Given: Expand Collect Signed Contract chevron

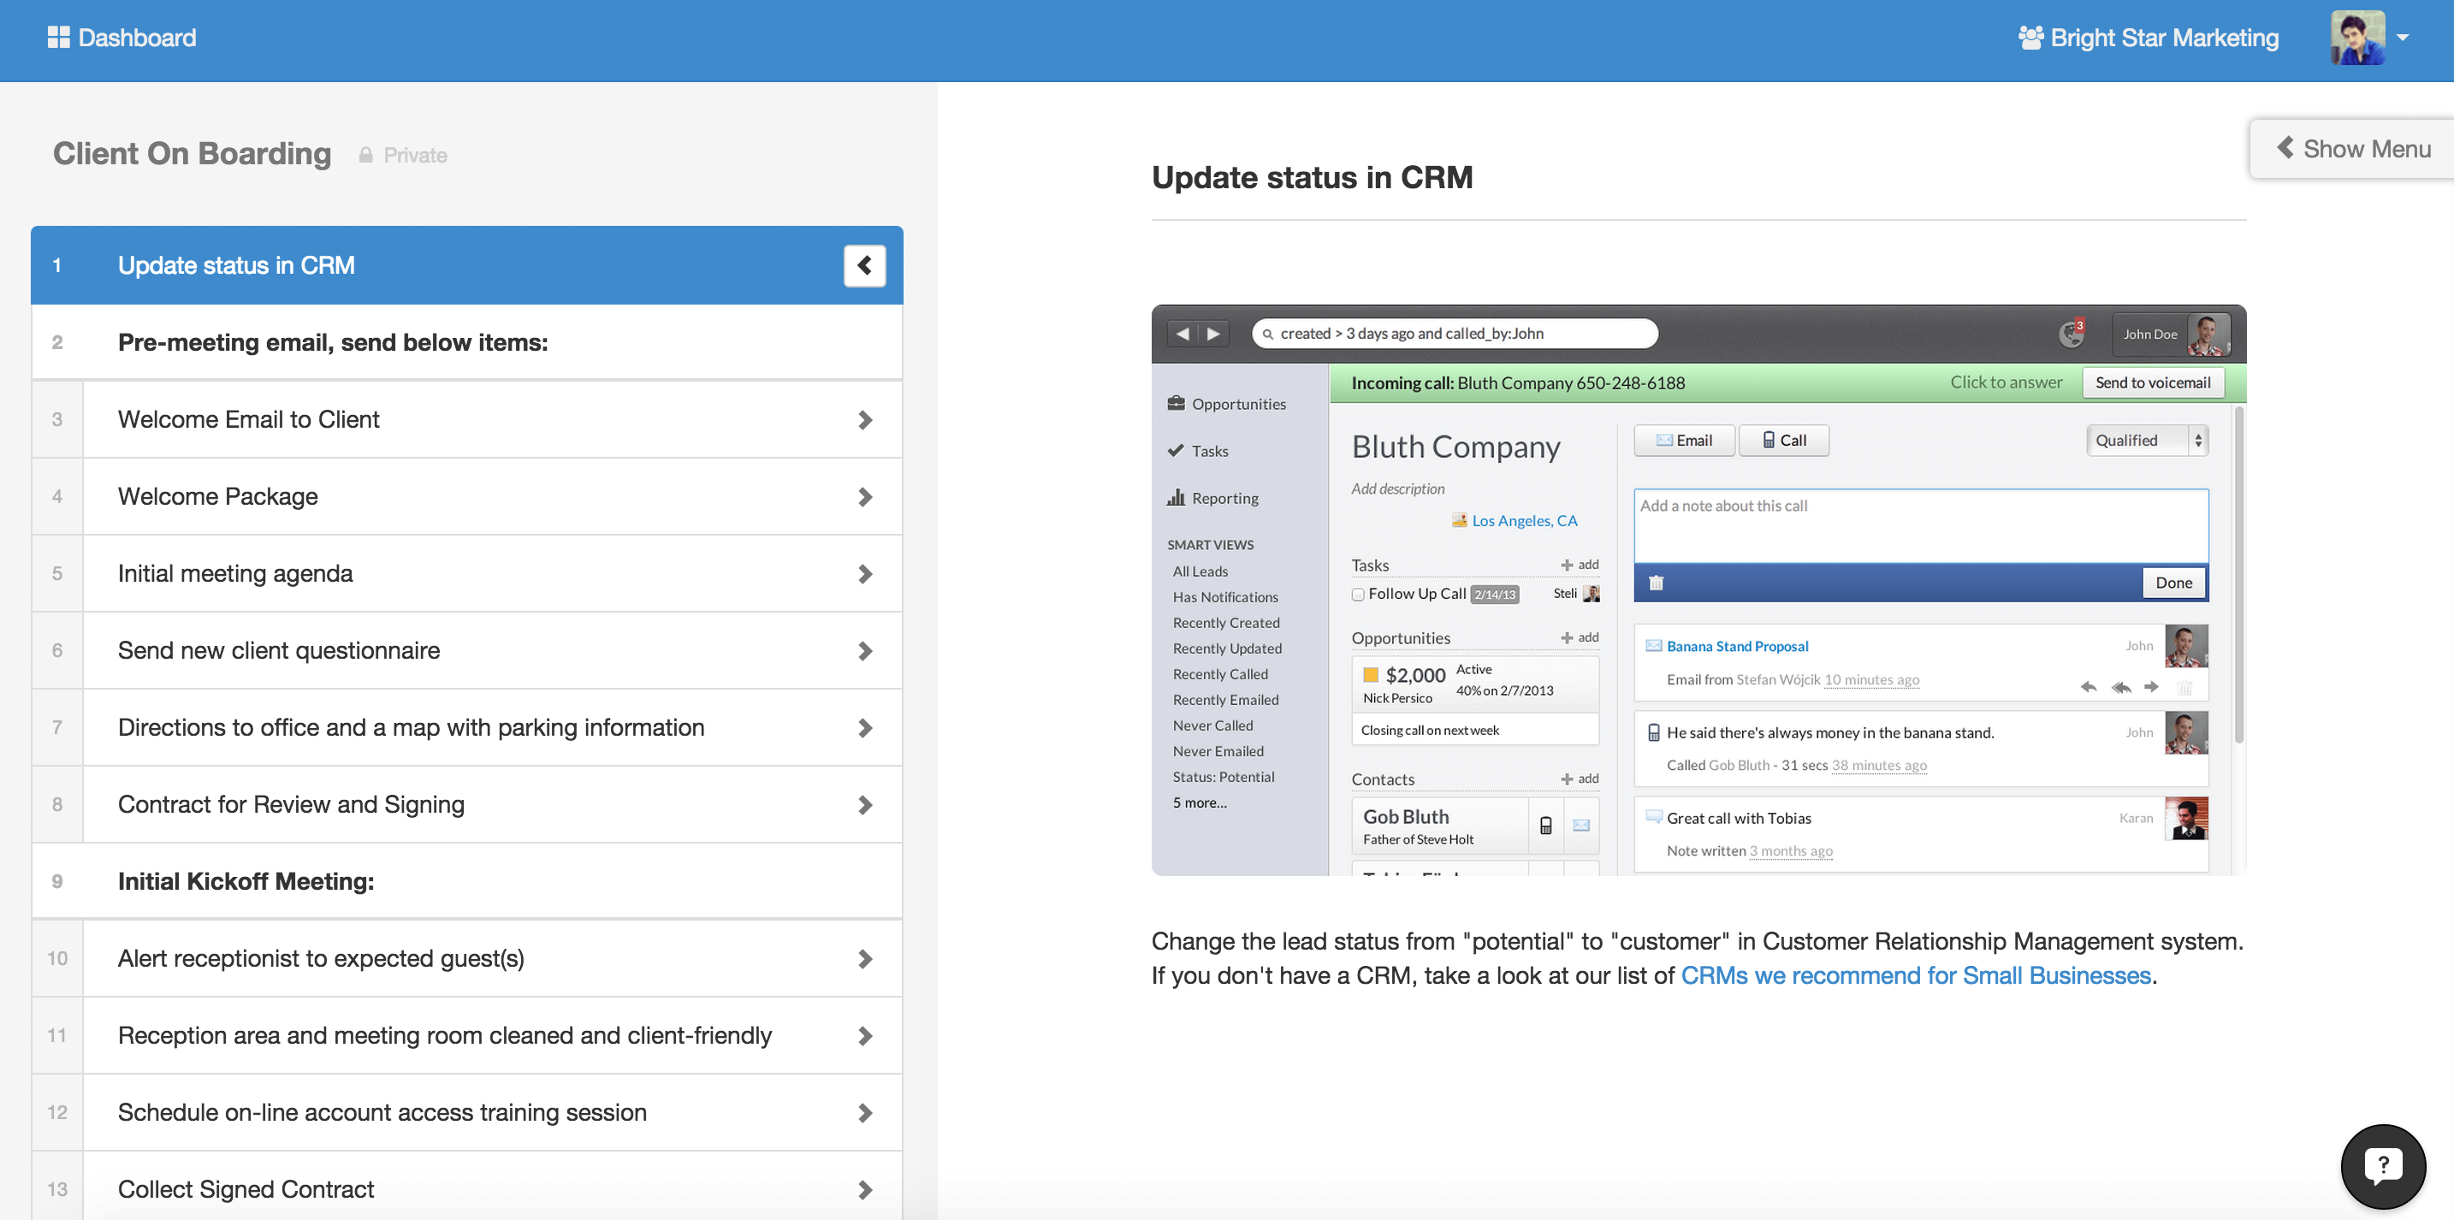Looking at the screenshot, I should tap(864, 1189).
